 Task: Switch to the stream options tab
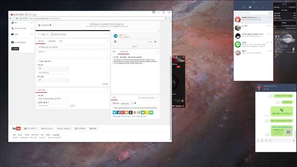52,41
